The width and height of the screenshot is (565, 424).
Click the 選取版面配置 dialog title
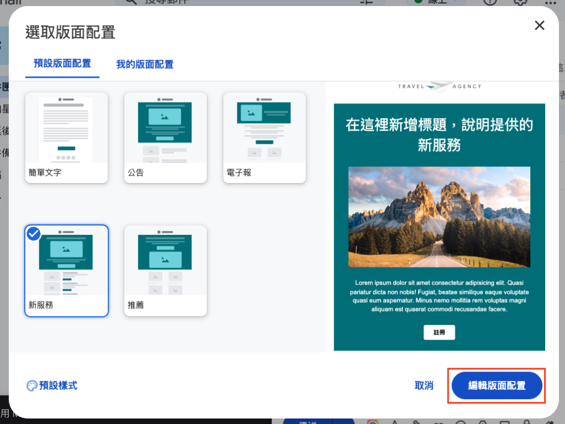(x=70, y=33)
